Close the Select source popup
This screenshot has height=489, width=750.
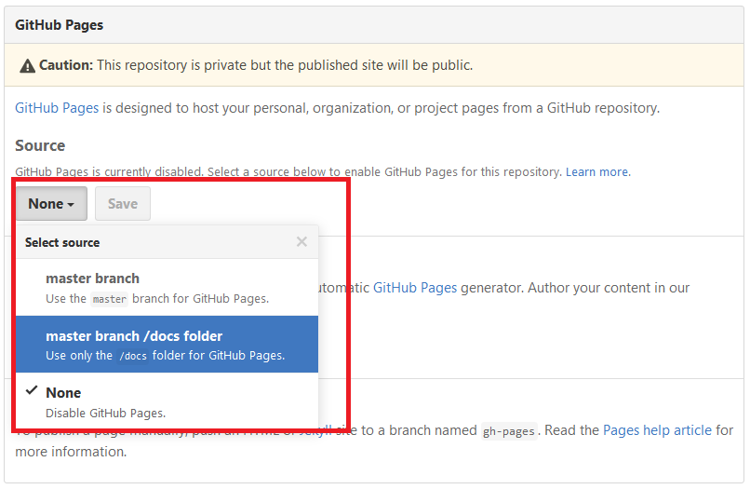301,242
